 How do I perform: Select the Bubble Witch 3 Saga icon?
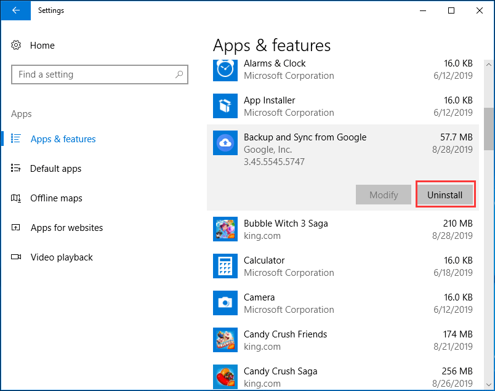[225, 229]
